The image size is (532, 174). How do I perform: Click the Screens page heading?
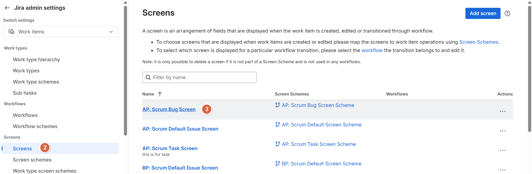(158, 13)
